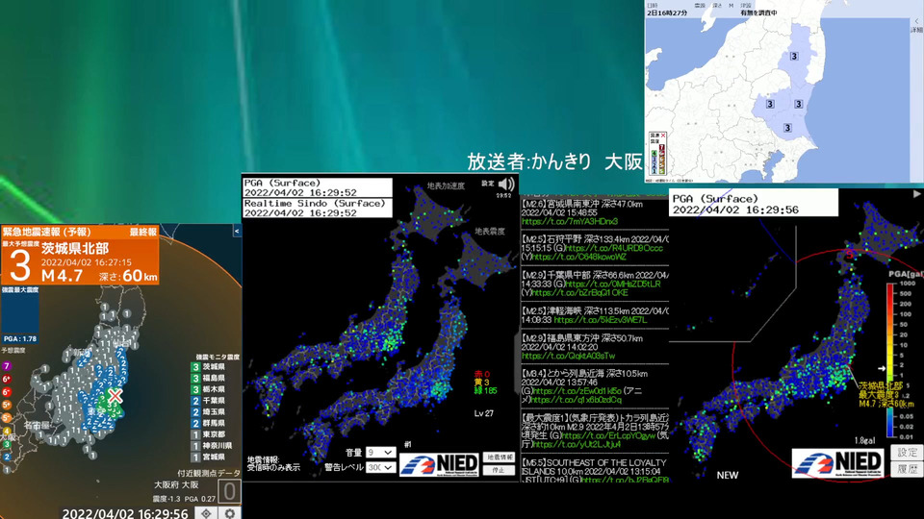Click the 設定 button on right PGA map
This screenshot has height=519, width=924.
907,452
